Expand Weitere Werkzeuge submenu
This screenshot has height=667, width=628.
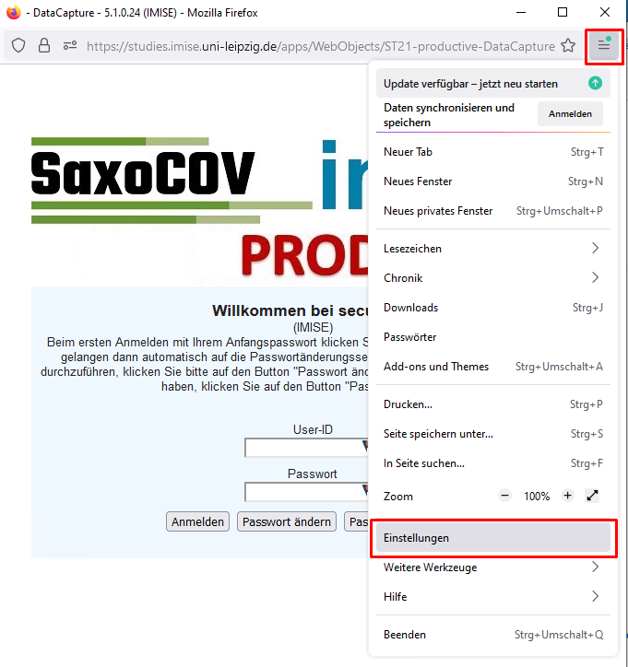(x=493, y=567)
